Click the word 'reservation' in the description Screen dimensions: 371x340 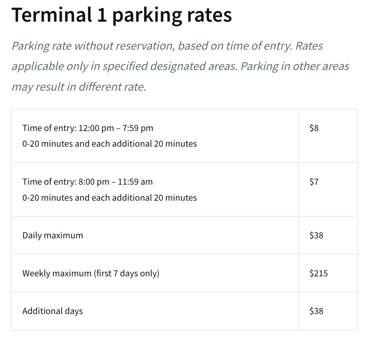[x=145, y=46]
